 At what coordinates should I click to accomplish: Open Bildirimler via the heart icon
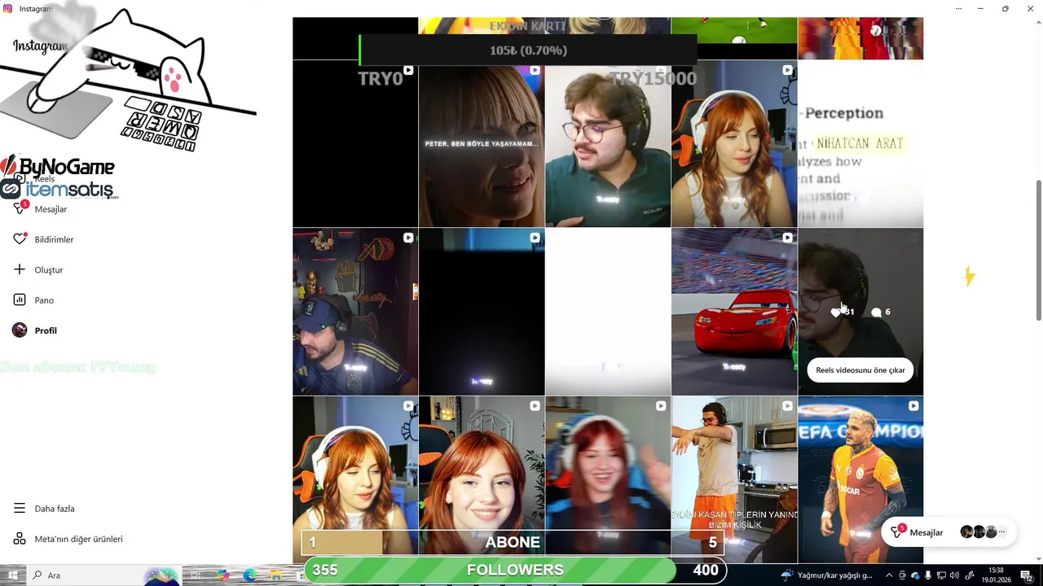point(20,239)
